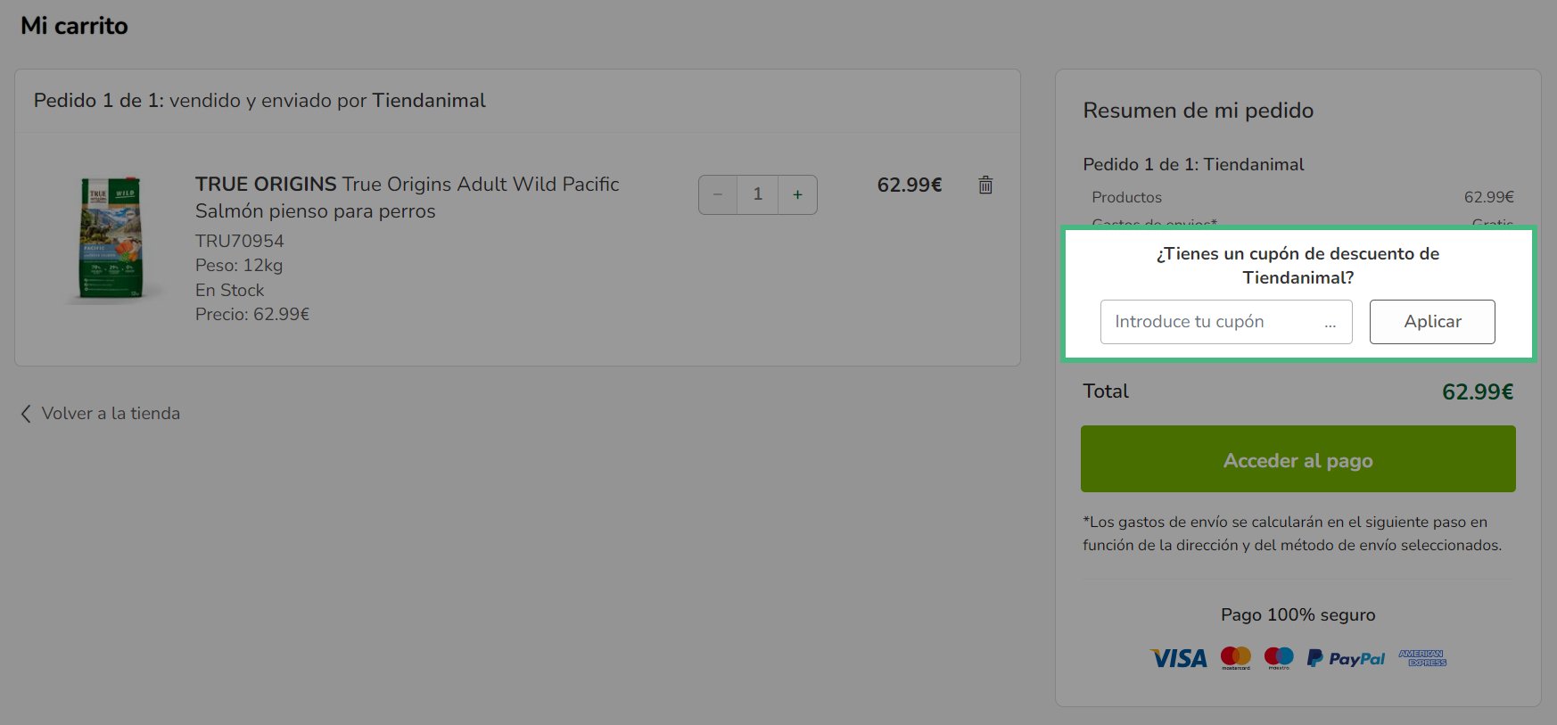Decrease quantity with the minus button

tap(718, 194)
